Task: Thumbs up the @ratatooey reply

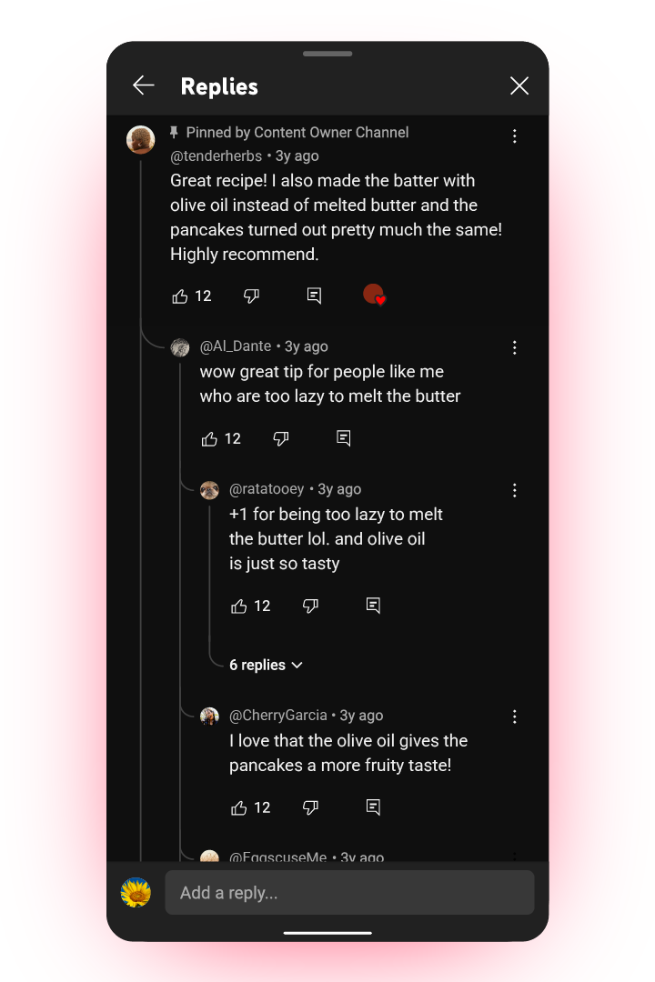Action: (239, 606)
